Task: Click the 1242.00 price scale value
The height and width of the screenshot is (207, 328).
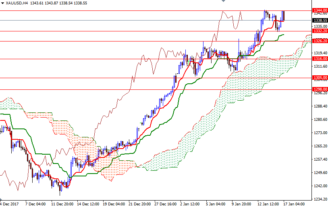Action: tap(320, 186)
